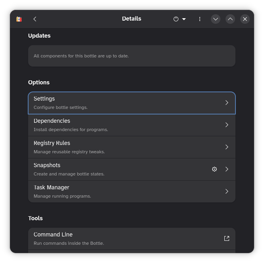
Task: Open the power options menu button
Action: point(180,19)
